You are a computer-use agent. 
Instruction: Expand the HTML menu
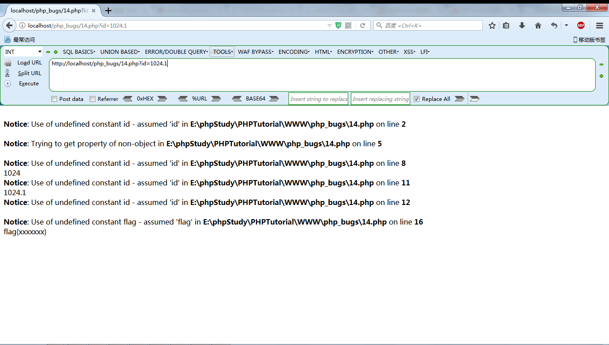pyautogui.click(x=323, y=52)
